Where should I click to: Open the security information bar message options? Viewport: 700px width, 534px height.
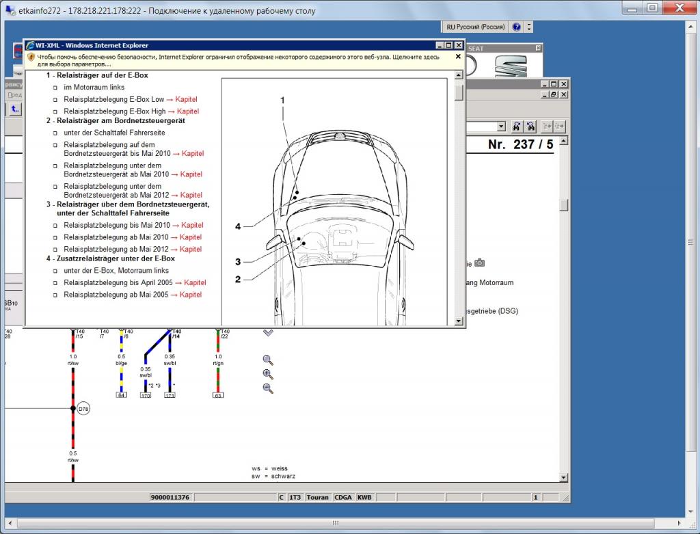(239, 60)
